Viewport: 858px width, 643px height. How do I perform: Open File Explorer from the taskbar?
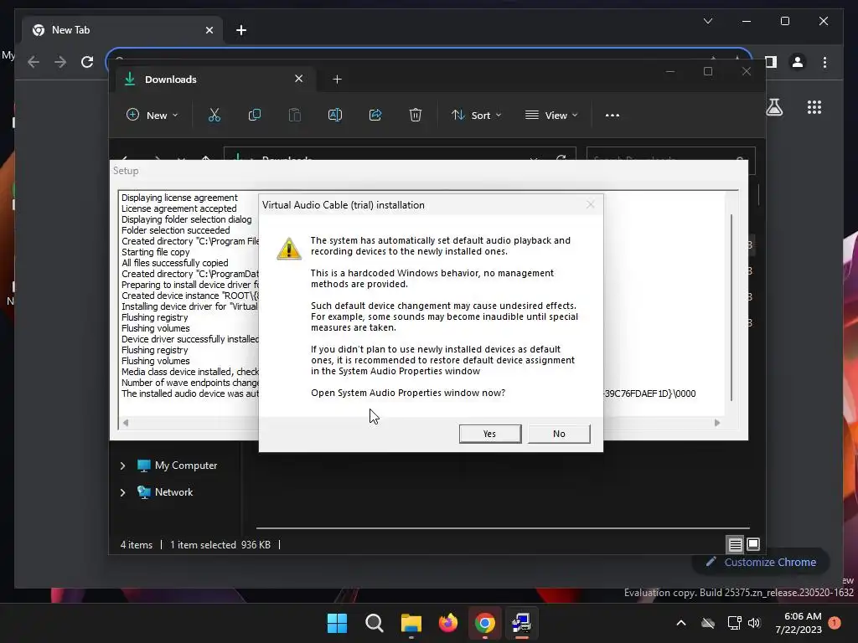click(411, 623)
